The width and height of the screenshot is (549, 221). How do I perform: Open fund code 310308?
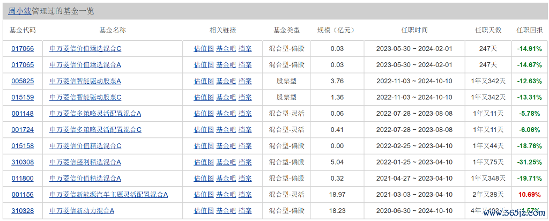pyautogui.click(x=23, y=162)
